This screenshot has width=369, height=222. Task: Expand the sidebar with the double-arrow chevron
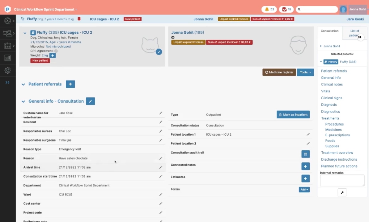pos(7,82)
